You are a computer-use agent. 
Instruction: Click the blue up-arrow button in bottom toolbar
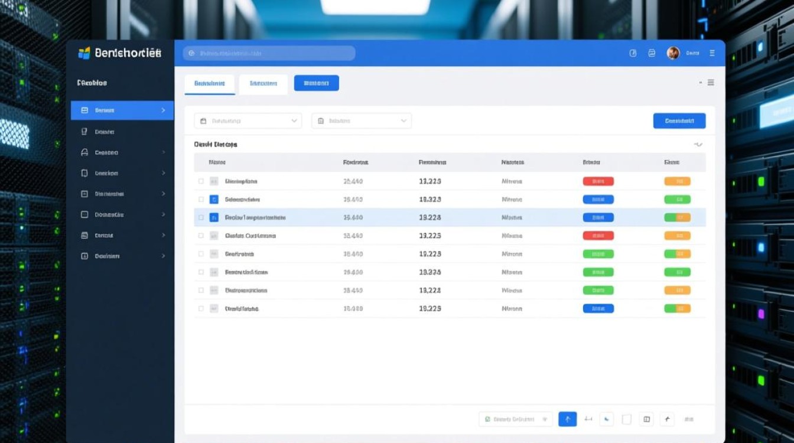click(567, 419)
